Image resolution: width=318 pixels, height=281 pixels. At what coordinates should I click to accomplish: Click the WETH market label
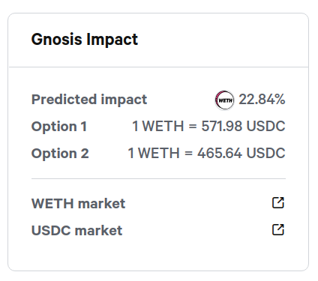78,203
